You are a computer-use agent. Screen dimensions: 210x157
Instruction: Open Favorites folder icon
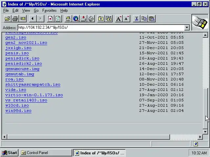[x=101, y=19]
